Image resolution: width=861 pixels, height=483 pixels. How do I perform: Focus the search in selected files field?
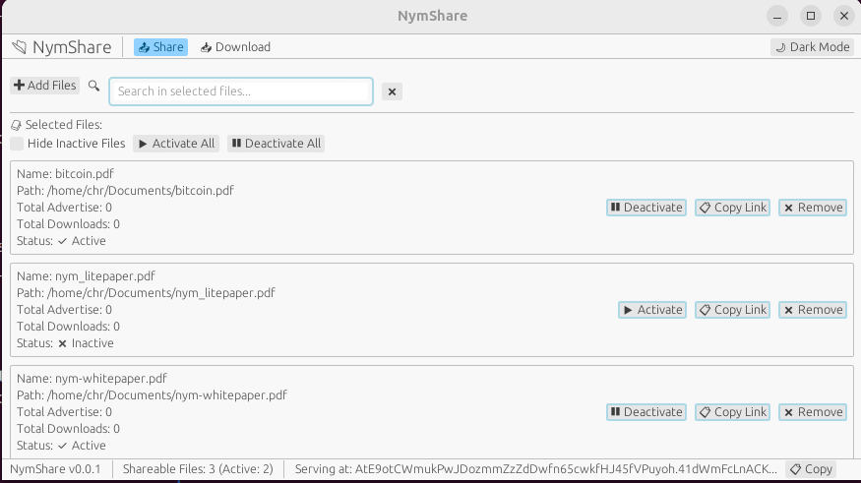[241, 91]
